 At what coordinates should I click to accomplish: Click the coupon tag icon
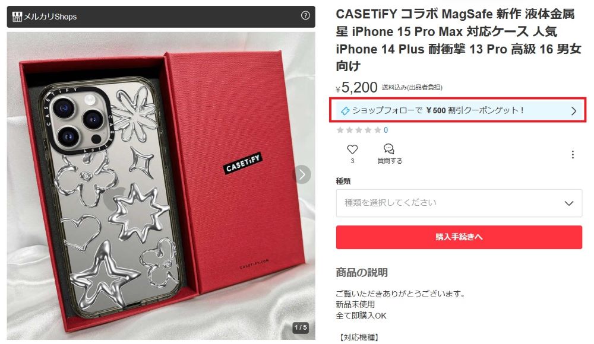tap(345, 111)
